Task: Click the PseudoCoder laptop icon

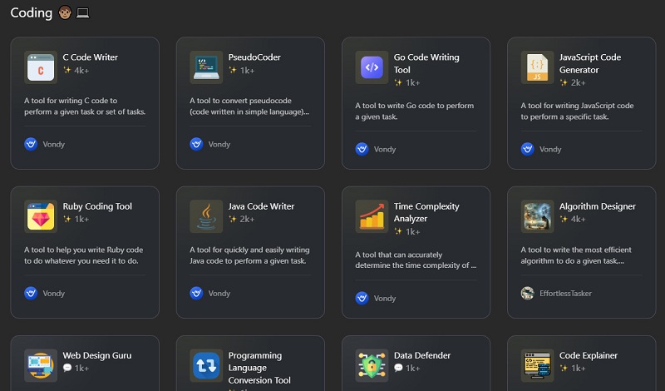Action: 206,67
